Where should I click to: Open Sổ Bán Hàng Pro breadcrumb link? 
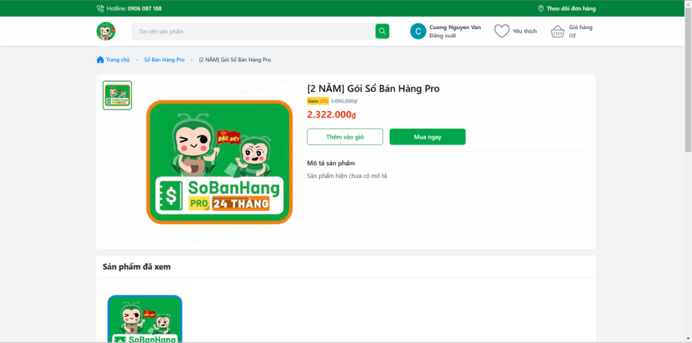pyautogui.click(x=164, y=60)
